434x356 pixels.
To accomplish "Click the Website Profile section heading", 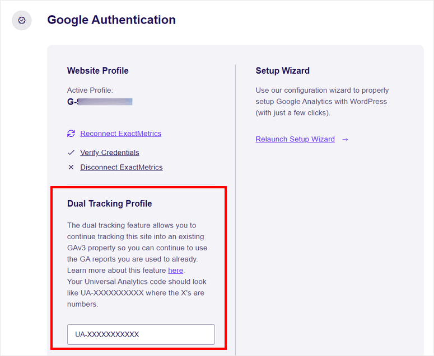I will pyautogui.click(x=97, y=71).
